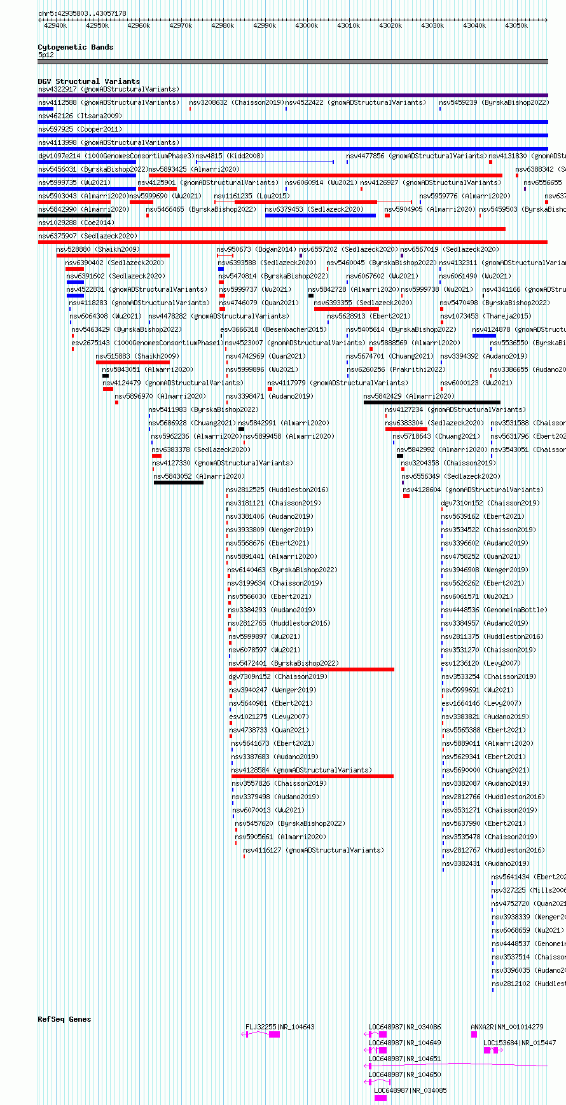
Task: Open variant nsv4128604 (gnomADStructuralVariants)
Action: click(473, 490)
